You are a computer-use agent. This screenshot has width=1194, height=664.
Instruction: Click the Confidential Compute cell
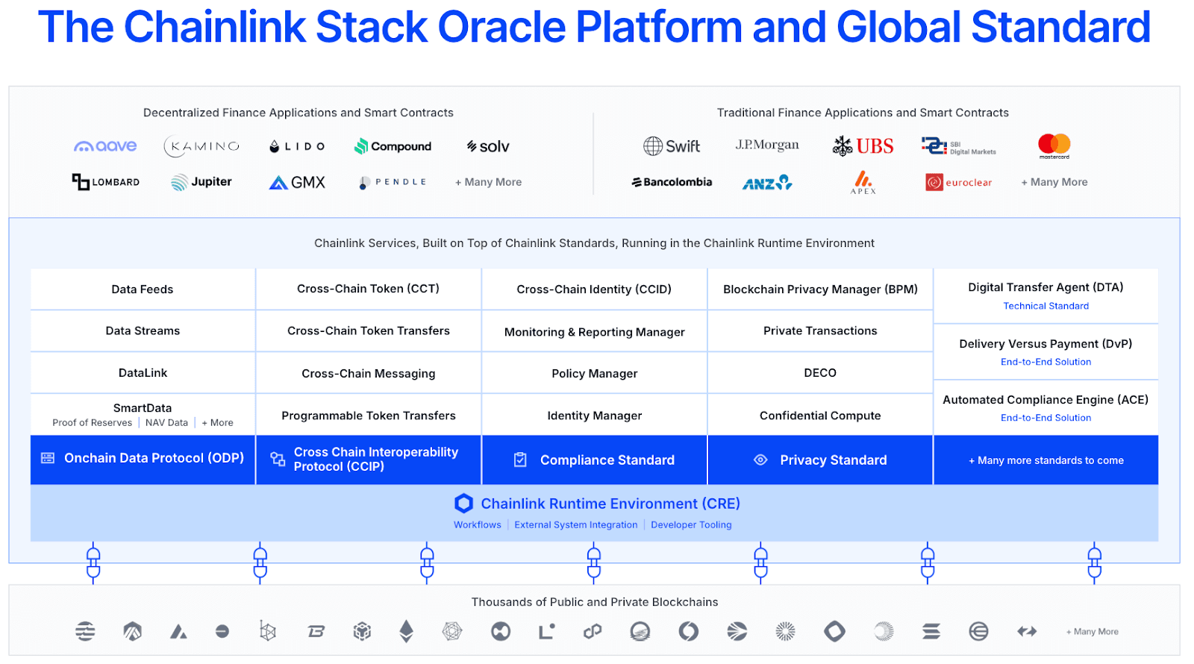point(820,416)
